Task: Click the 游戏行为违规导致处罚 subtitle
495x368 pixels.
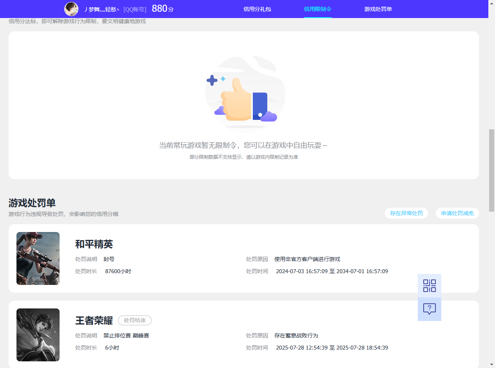Action: (63, 214)
